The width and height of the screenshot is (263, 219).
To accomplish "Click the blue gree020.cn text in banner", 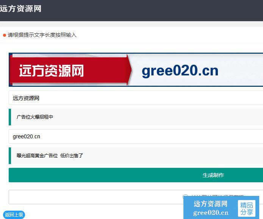I will (x=180, y=71).
